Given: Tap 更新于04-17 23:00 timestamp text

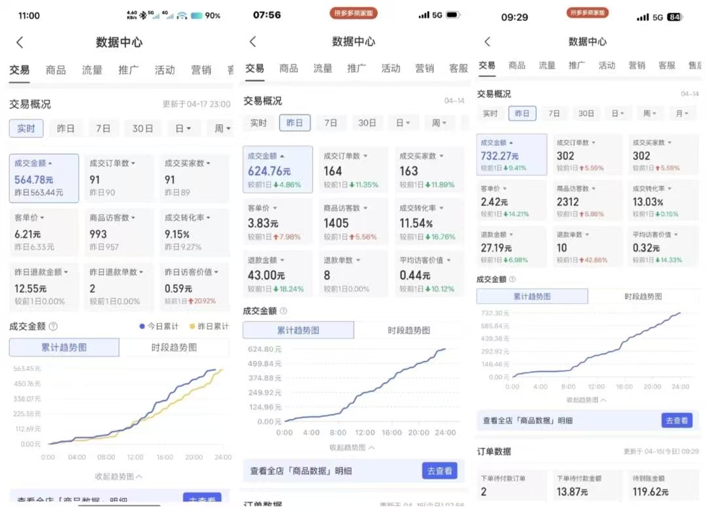Looking at the screenshot, I should pyautogui.click(x=196, y=105).
